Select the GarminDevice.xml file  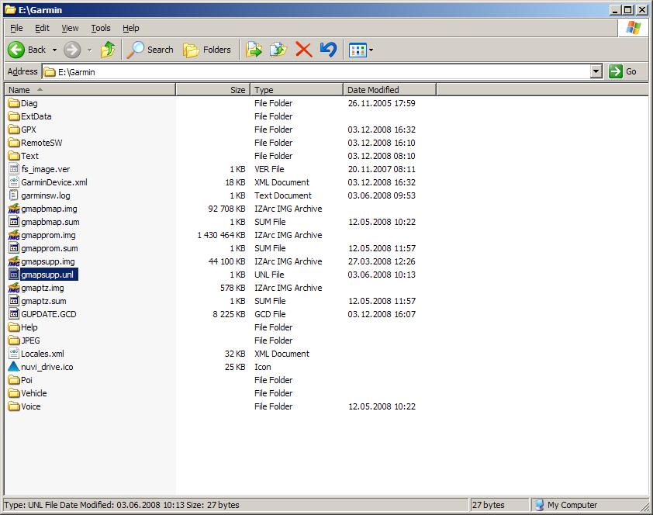tap(54, 182)
